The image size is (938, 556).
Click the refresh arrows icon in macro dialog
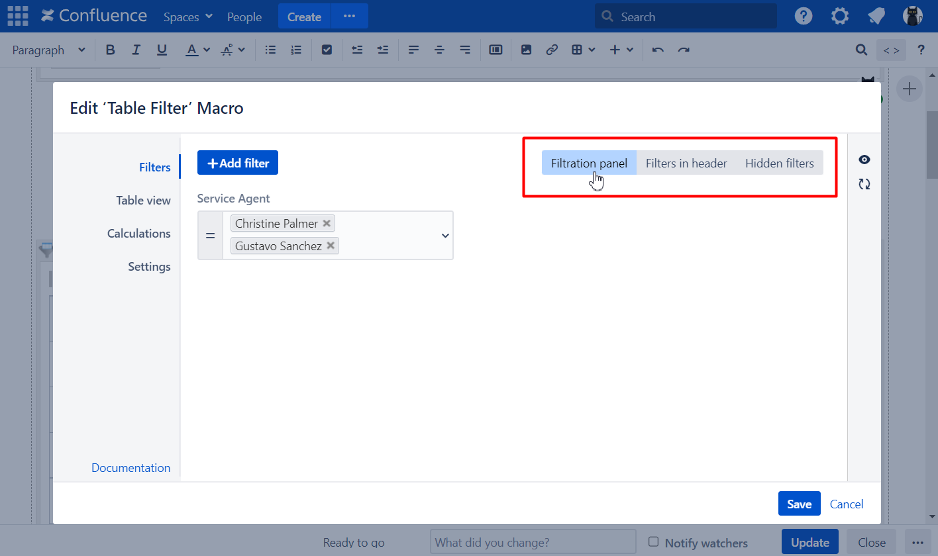(x=864, y=185)
